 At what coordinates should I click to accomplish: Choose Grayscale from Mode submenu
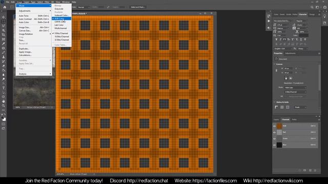coord(61,9)
